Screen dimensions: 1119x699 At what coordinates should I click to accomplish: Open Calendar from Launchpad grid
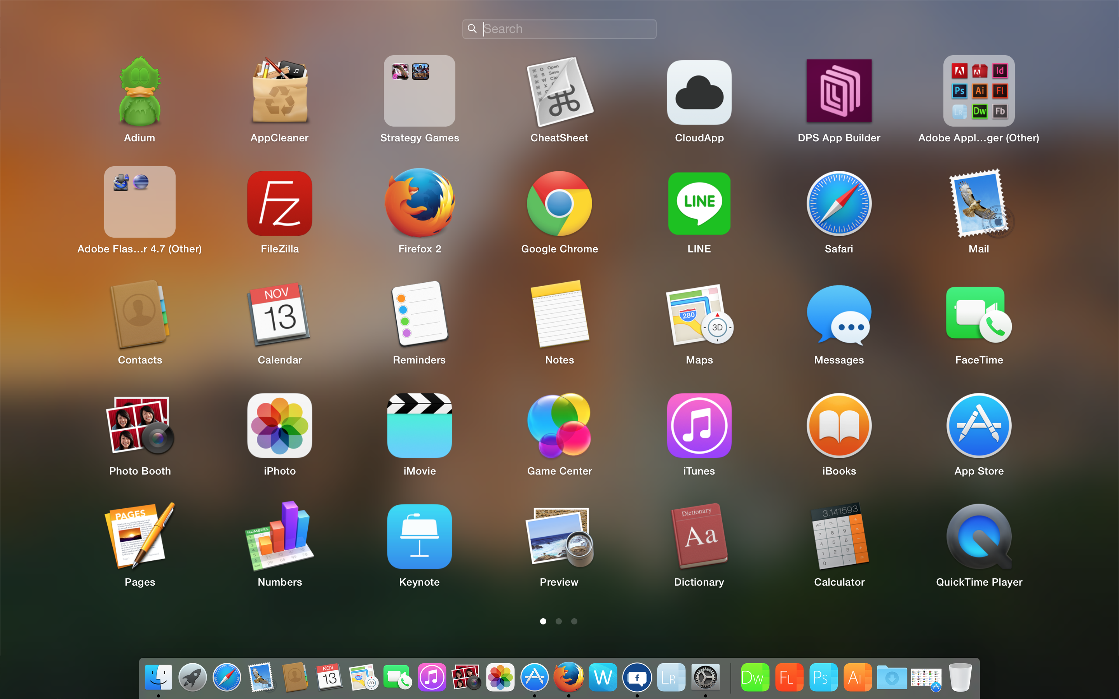tap(279, 315)
